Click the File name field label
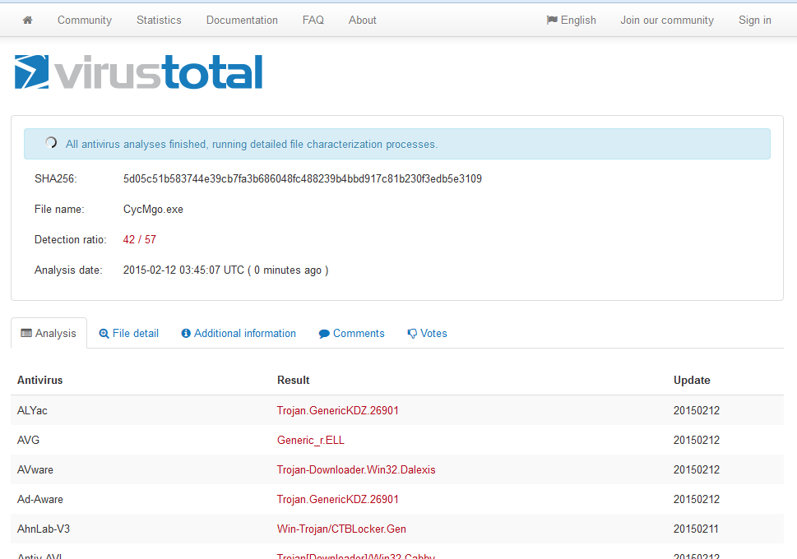This screenshot has height=559, width=797. (59, 210)
